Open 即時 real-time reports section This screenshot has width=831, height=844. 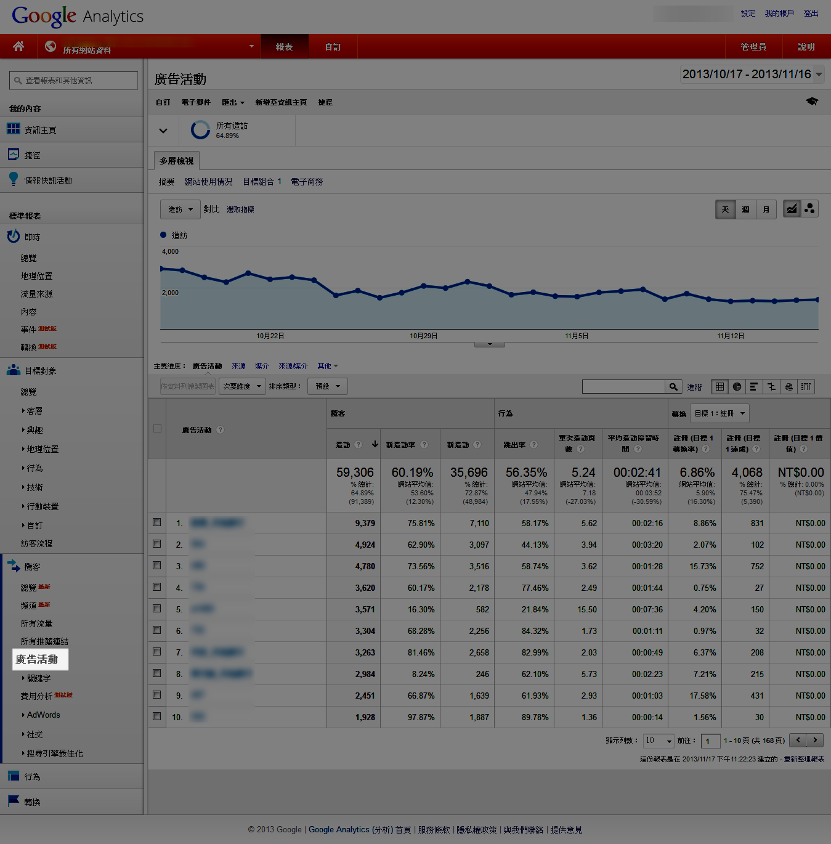pos(71,237)
